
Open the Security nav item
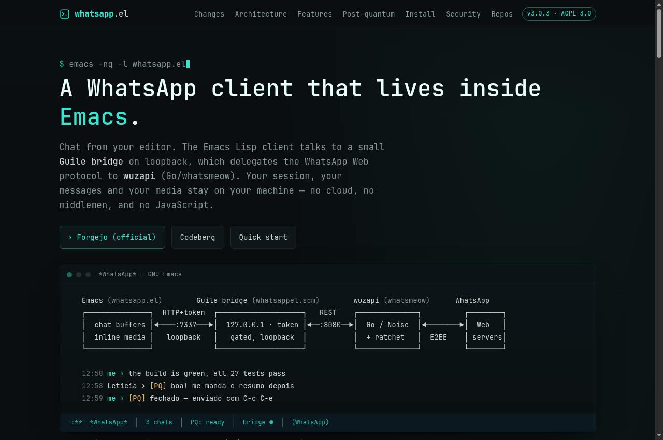463,14
